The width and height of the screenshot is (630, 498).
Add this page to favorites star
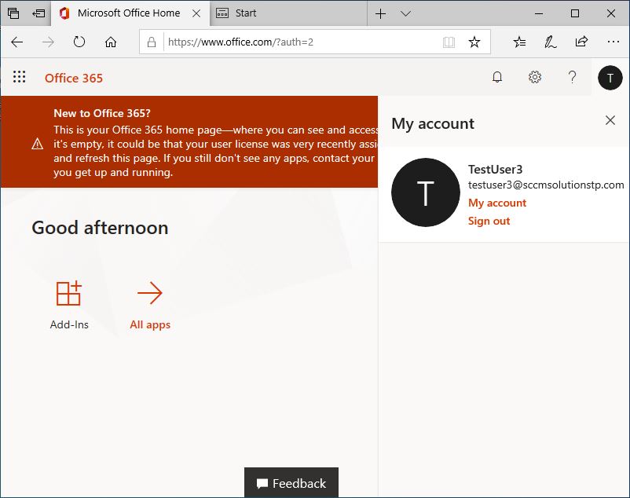(474, 42)
